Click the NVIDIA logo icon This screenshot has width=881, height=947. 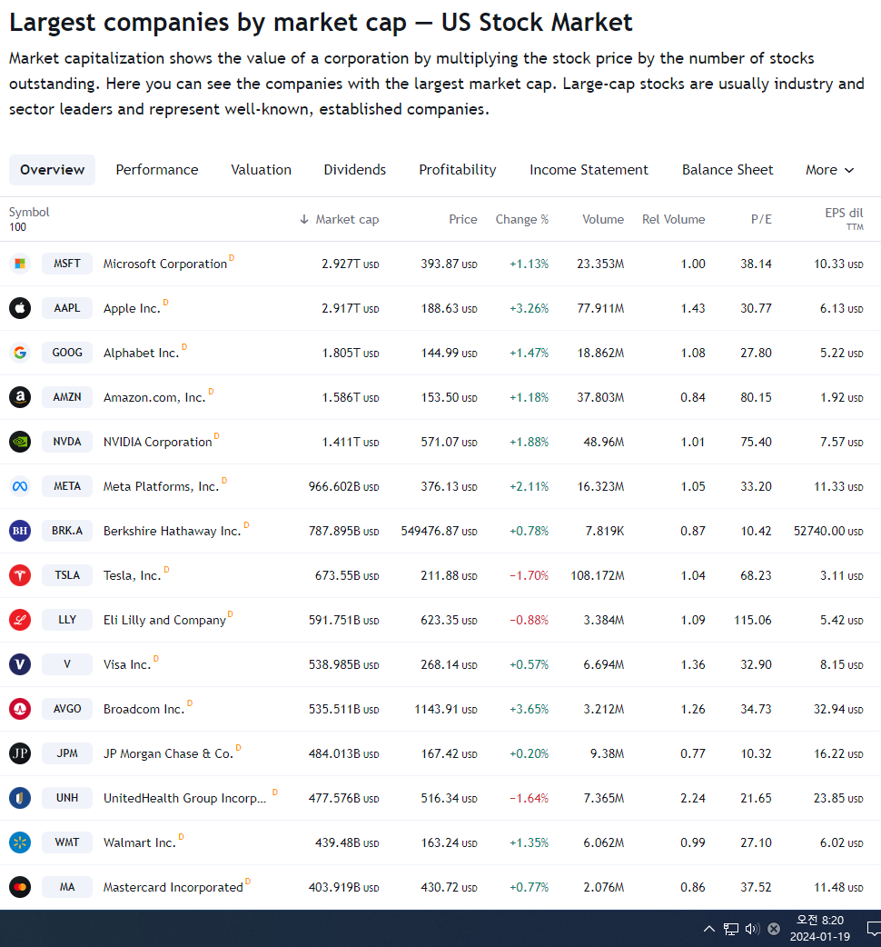click(x=20, y=442)
